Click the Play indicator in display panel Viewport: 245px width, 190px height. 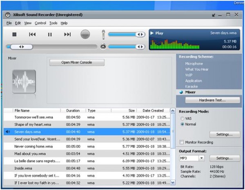[157, 33]
